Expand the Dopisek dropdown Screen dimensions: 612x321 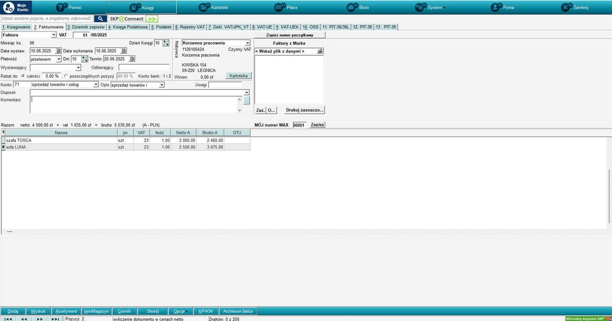(x=247, y=93)
